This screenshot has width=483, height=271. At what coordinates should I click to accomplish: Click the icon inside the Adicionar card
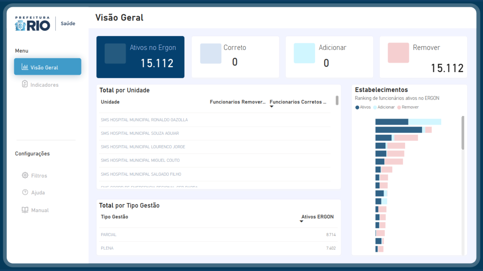pos(304,53)
